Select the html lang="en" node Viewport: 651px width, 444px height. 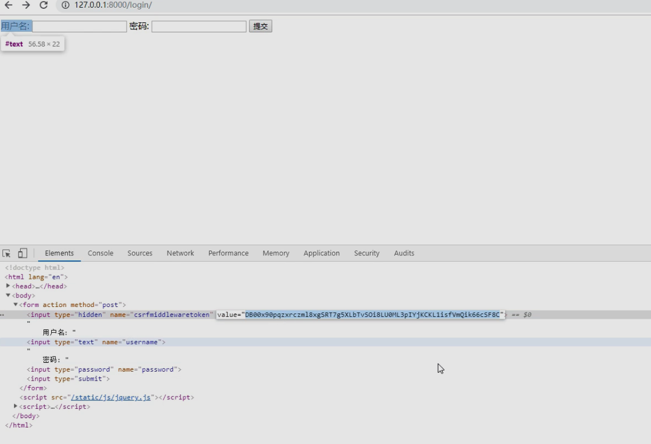point(36,277)
